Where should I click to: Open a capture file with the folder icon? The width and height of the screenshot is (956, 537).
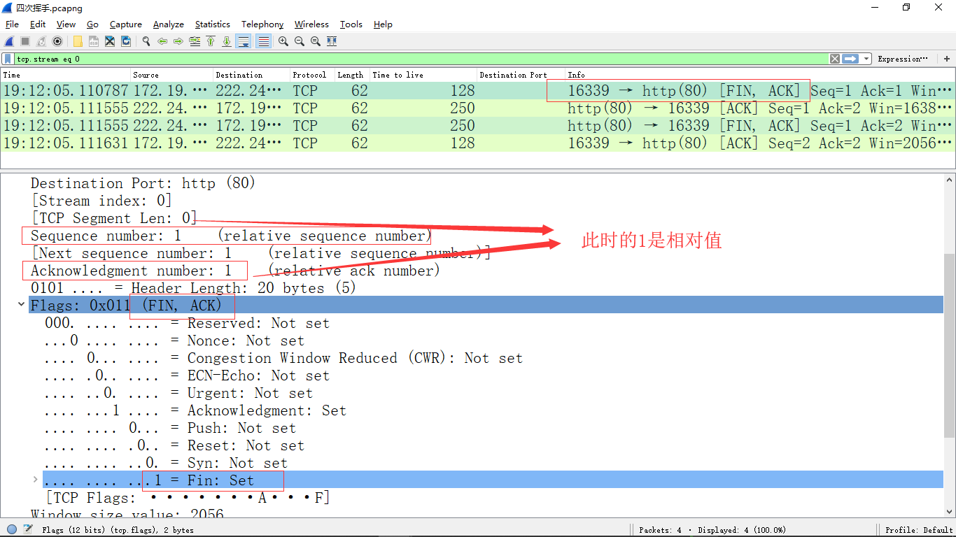click(x=78, y=41)
